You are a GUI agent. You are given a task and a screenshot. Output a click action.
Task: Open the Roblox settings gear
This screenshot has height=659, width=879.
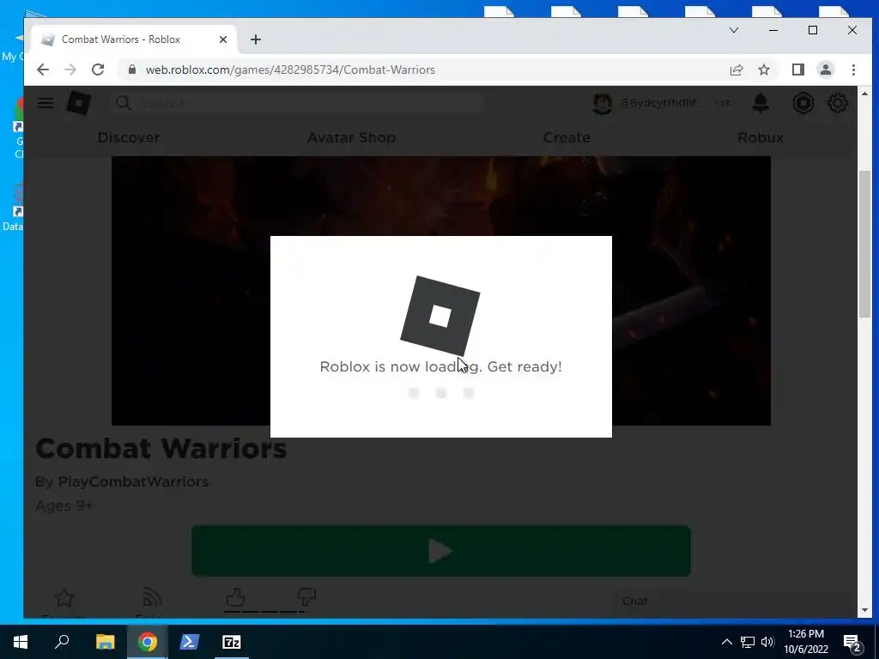pos(838,103)
